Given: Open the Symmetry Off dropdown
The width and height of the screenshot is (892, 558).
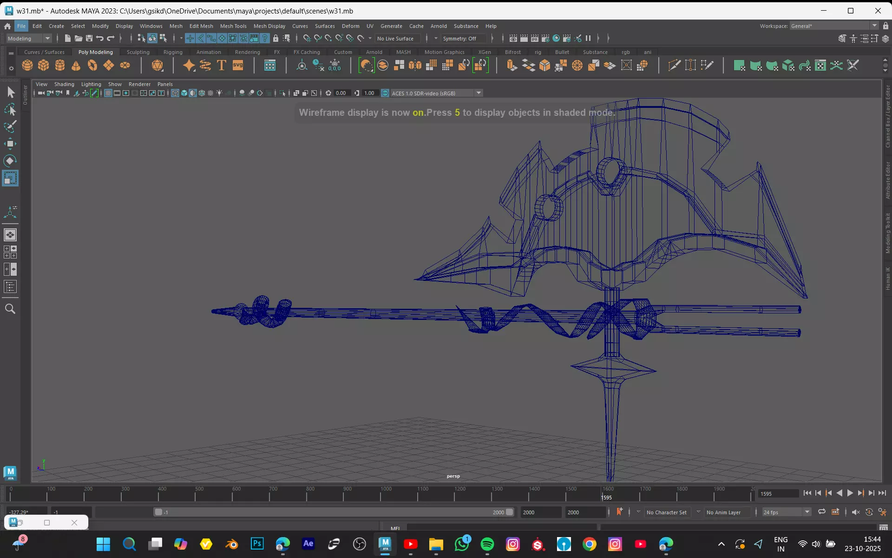Looking at the screenshot, I should click(463, 38).
